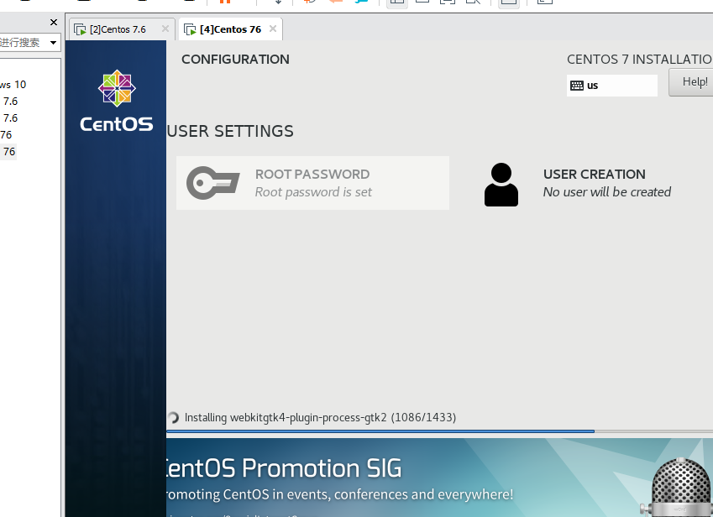713x517 pixels.
Task: Click the ROOT PASSWORD key icon
Action: pos(212,183)
